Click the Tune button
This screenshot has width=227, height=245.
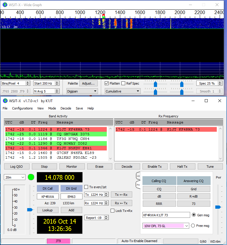tap(210, 167)
